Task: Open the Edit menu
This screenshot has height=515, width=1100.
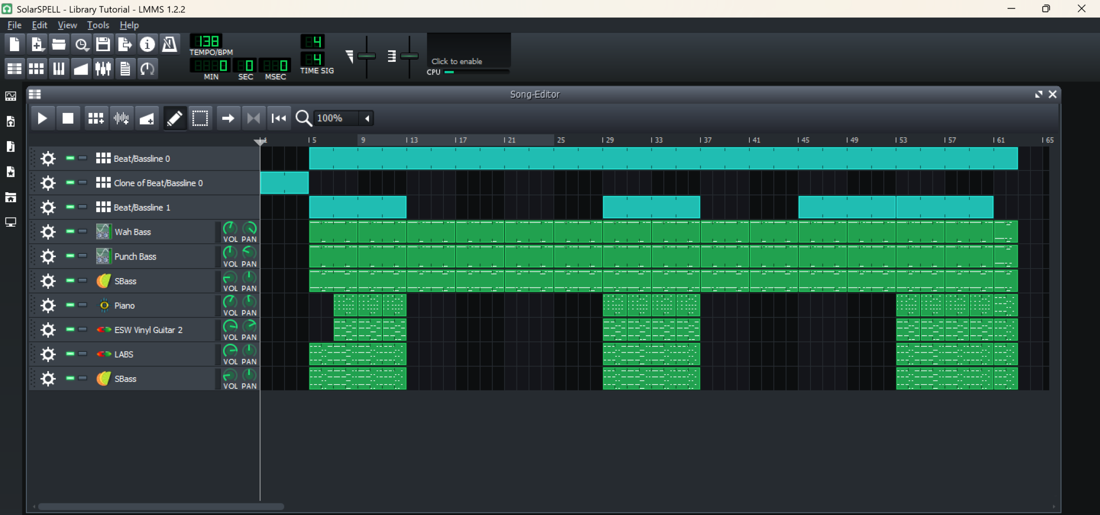Action: (x=39, y=25)
